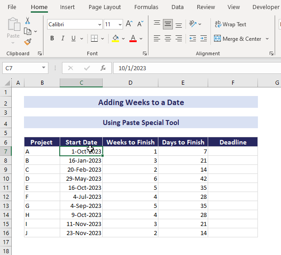Toggle Wrap Text for the cell

pyautogui.click(x=230, y=24)
